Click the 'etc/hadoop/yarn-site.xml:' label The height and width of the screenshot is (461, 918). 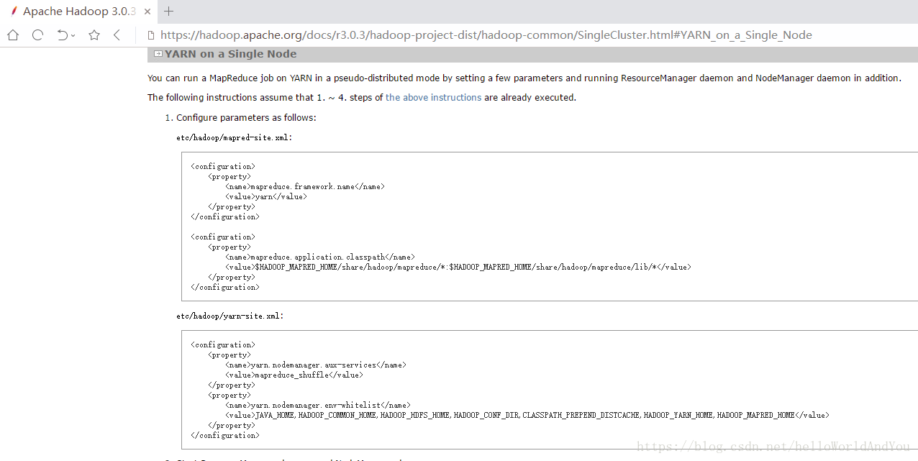tap(230, 316)
